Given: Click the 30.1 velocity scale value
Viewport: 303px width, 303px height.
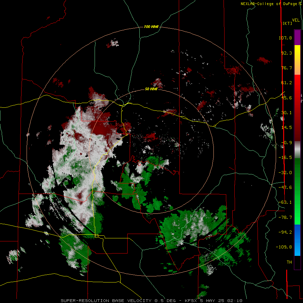Looking at the screenshot, I should [x=287, y=113].
